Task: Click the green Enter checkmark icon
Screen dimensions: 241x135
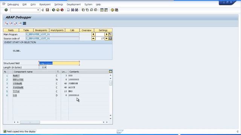Action: (x=6, y=10)
